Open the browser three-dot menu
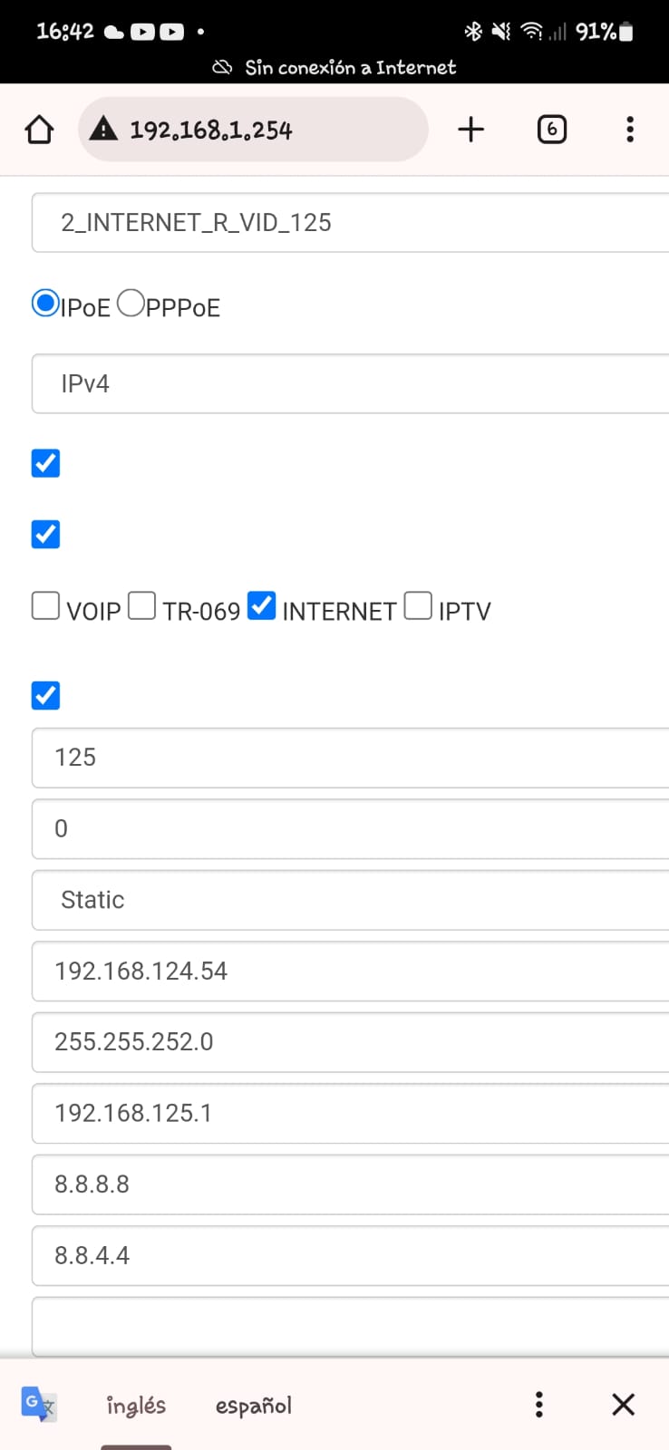Viewport: 669px width, 1450px height. pyautogui.click(x=630, y=130)
